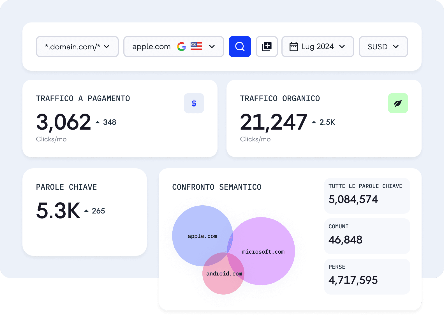Screen dimensions: 444x317
Task: Click the Confronto semantico heading
Action: [x=217, y=187]
